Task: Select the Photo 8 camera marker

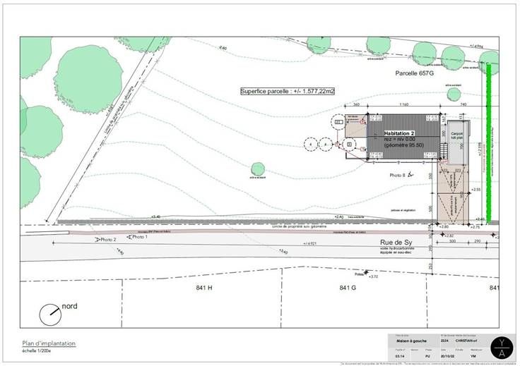Action: click(408, 173)
